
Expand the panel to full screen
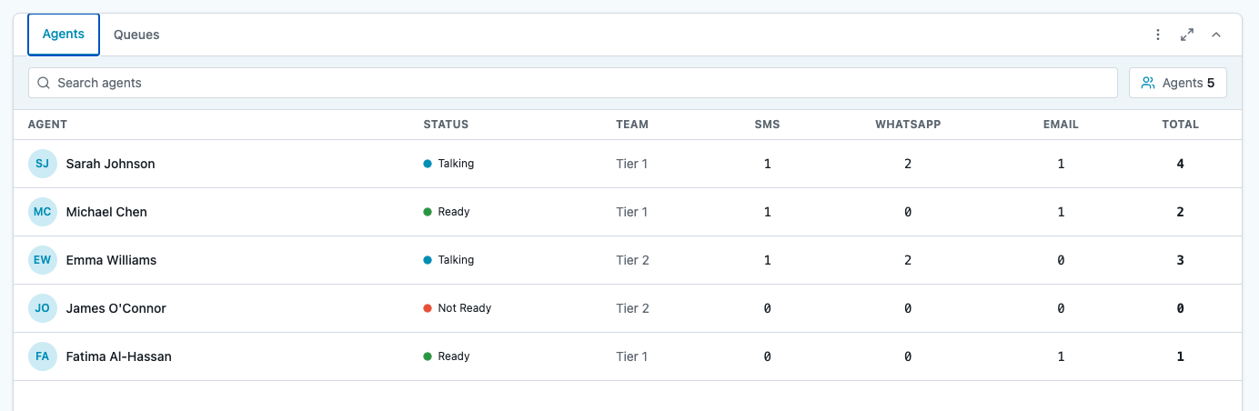point(1187,35)
